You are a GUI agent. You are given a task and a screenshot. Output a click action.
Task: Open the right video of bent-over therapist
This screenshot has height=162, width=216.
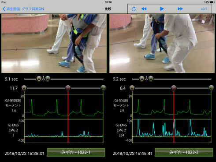click(x=162, y=43)
